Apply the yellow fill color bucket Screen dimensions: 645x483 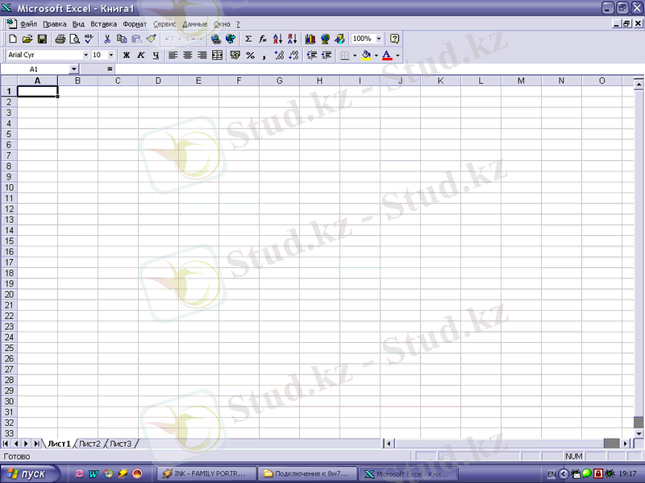click(x=366, y=55)
